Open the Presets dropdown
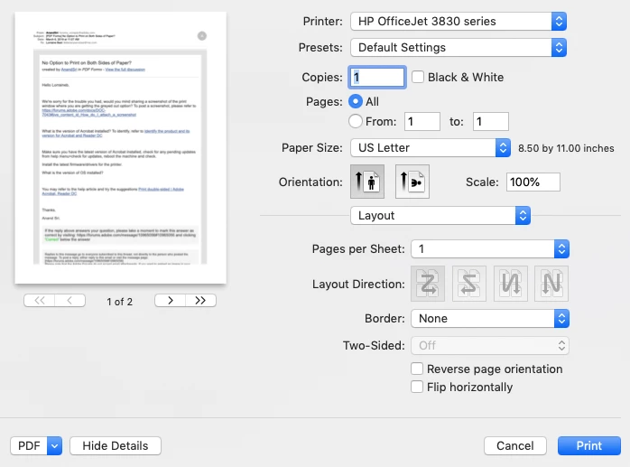This screenshot has height=467, width=630. [x=459, y=48]
